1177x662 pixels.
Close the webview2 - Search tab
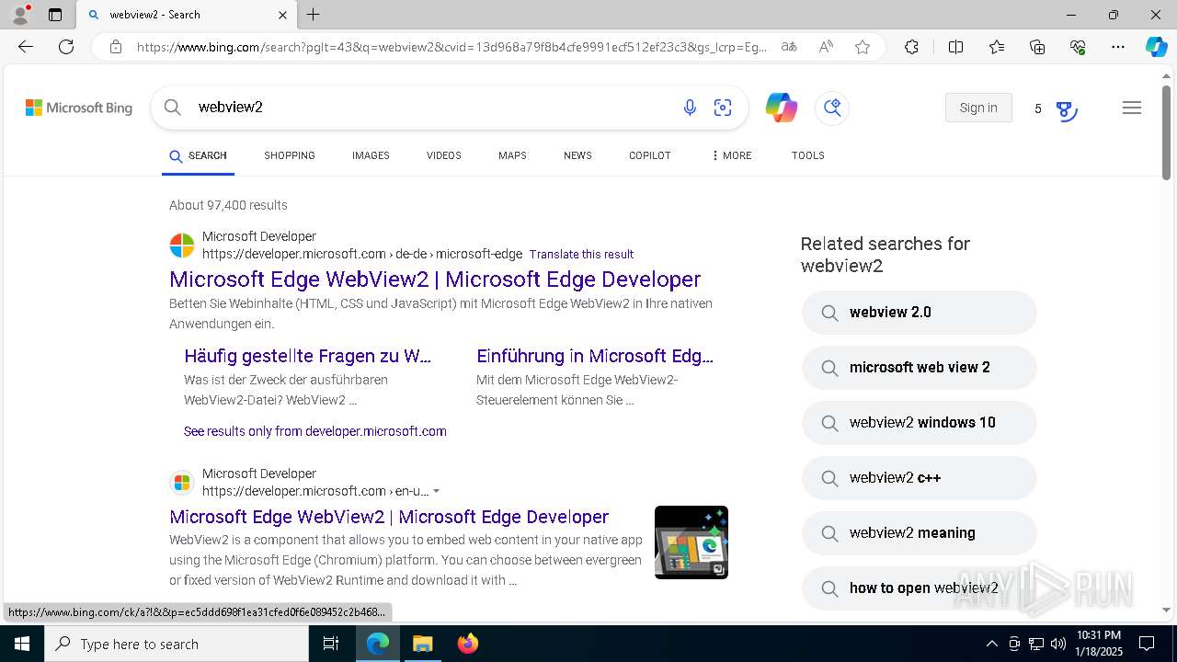[282, 15]
